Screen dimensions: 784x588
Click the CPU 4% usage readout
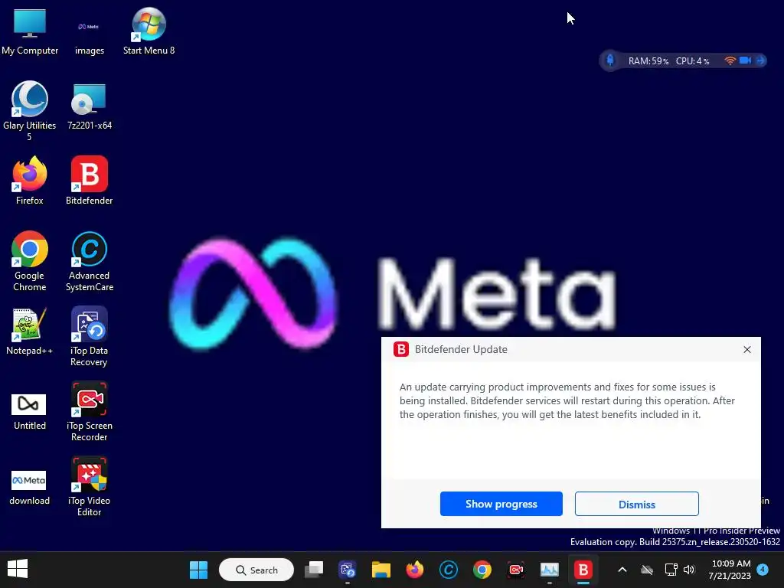pyautogui.click(x=692, y=61)
